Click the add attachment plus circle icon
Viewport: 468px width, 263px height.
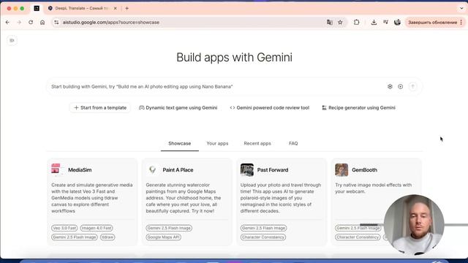coord(400,86)
